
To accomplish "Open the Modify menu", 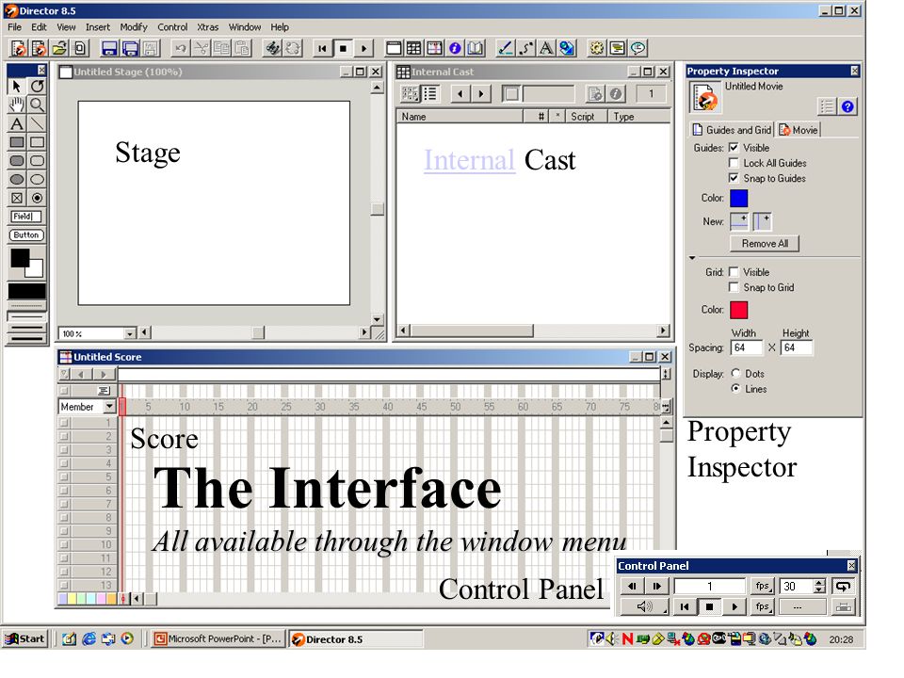I will coord(133,27).
